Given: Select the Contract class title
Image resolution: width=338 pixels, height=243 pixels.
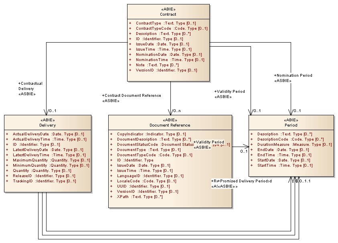Looking at the screenshot, I should 168,14.
